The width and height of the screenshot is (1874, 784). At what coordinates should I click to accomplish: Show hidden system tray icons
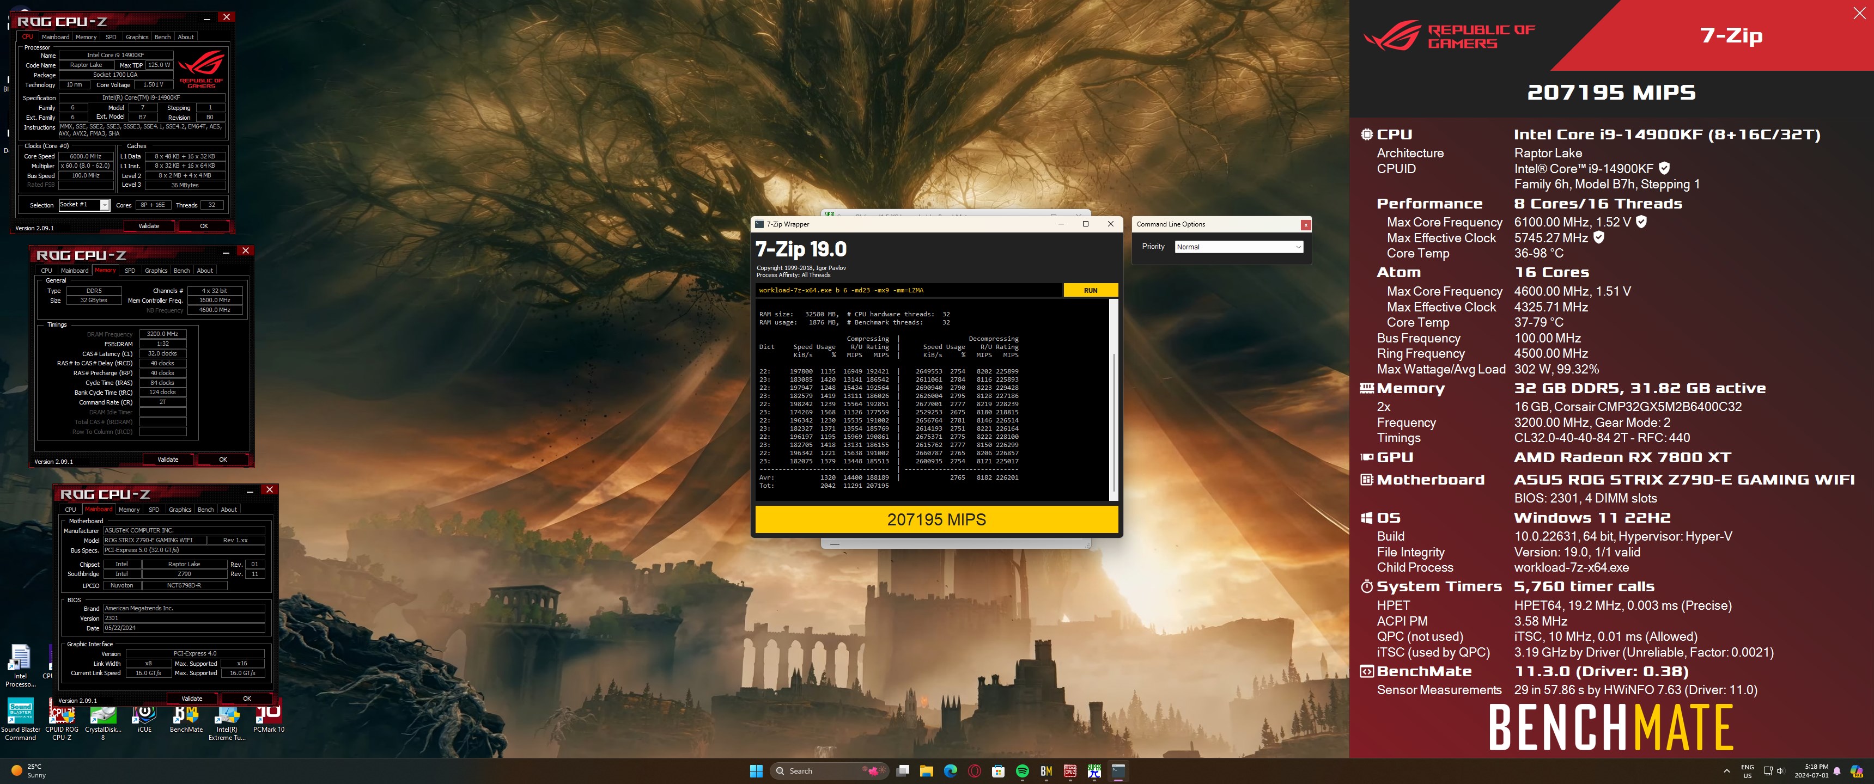(1726, 771)
